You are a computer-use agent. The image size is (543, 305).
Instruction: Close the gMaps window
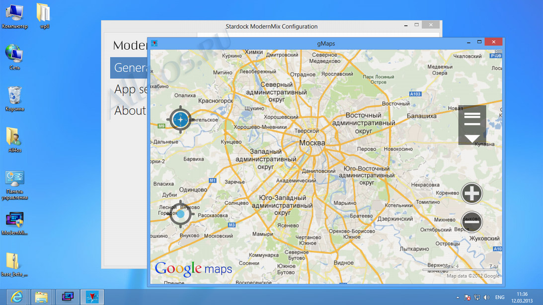tap(493, 42)
